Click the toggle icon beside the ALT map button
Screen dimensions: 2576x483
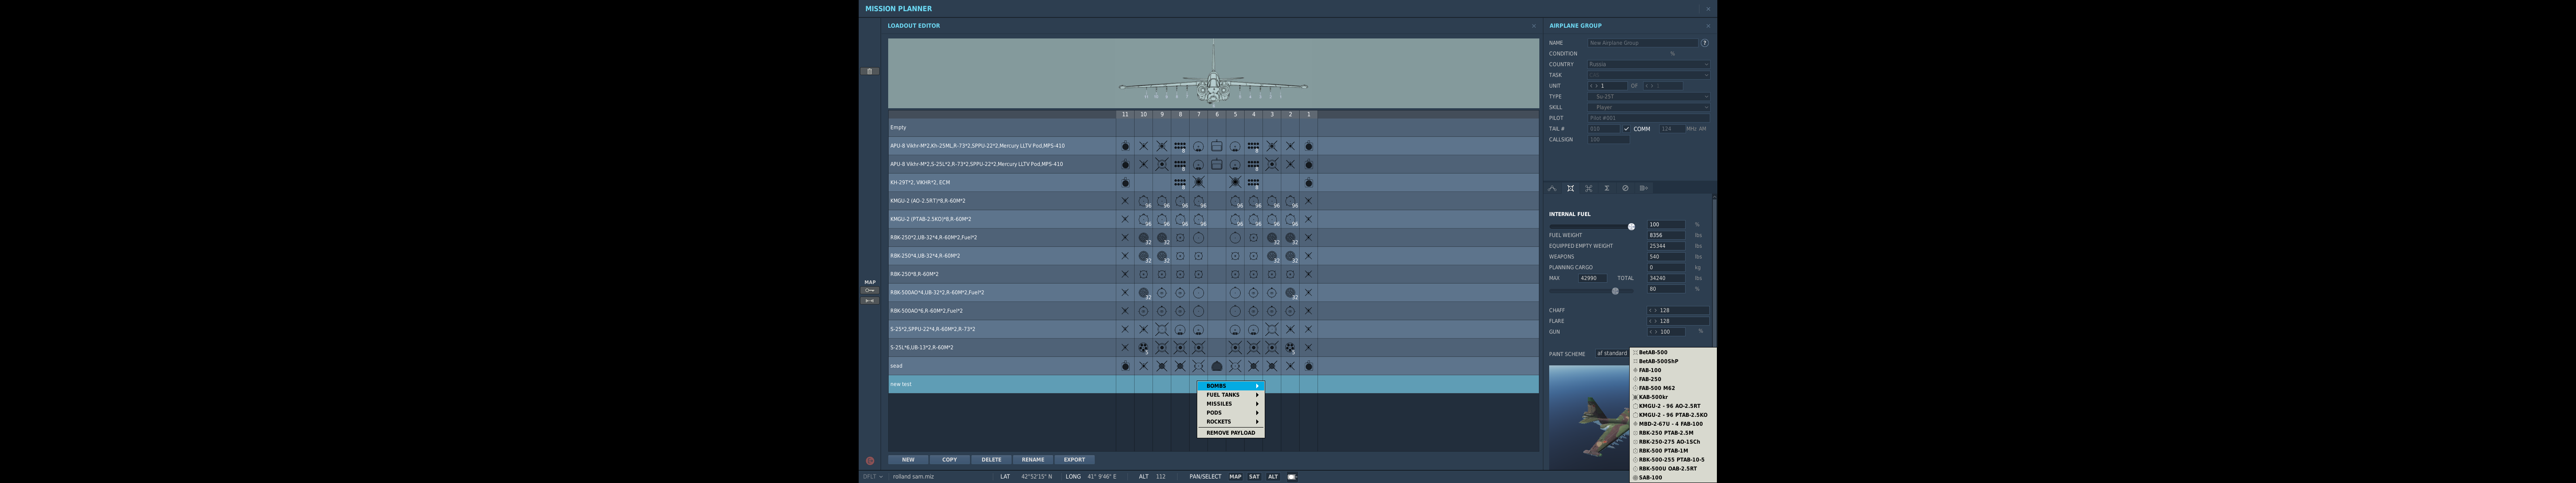tap(1292, 477)
